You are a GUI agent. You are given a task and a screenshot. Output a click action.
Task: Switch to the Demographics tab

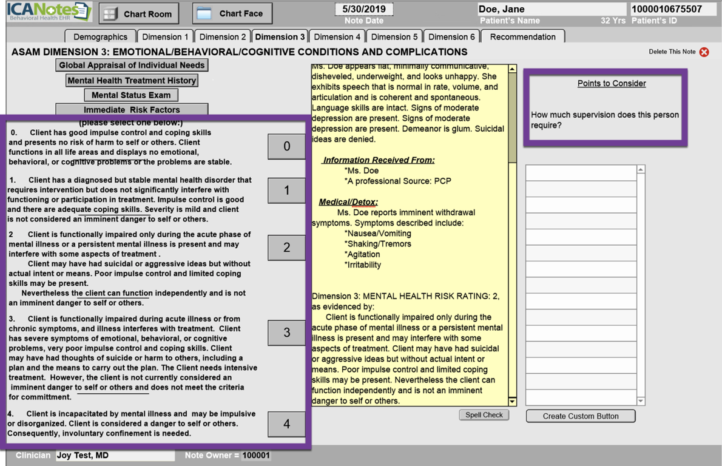(100, 37)
